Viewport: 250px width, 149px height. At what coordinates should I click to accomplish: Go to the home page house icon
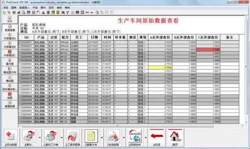(x=175, y=138)
